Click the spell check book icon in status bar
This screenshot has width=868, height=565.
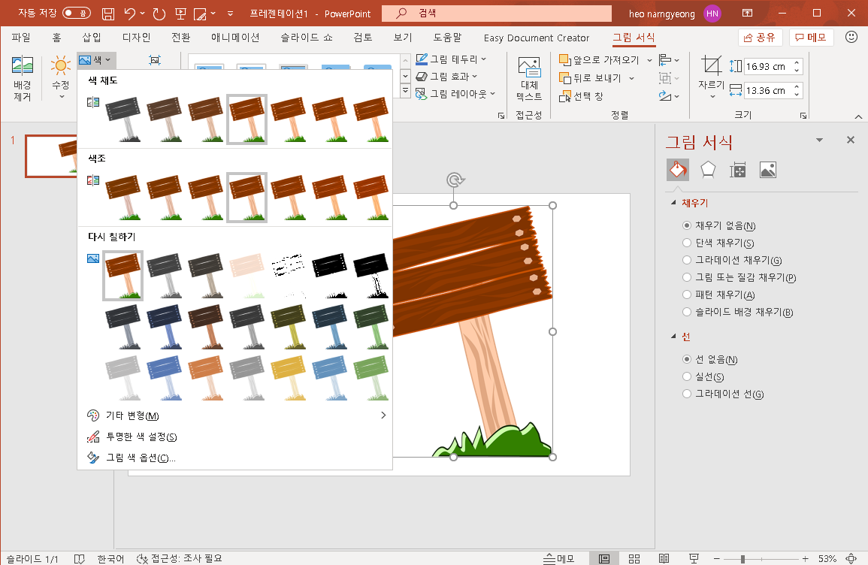[79, 559]
